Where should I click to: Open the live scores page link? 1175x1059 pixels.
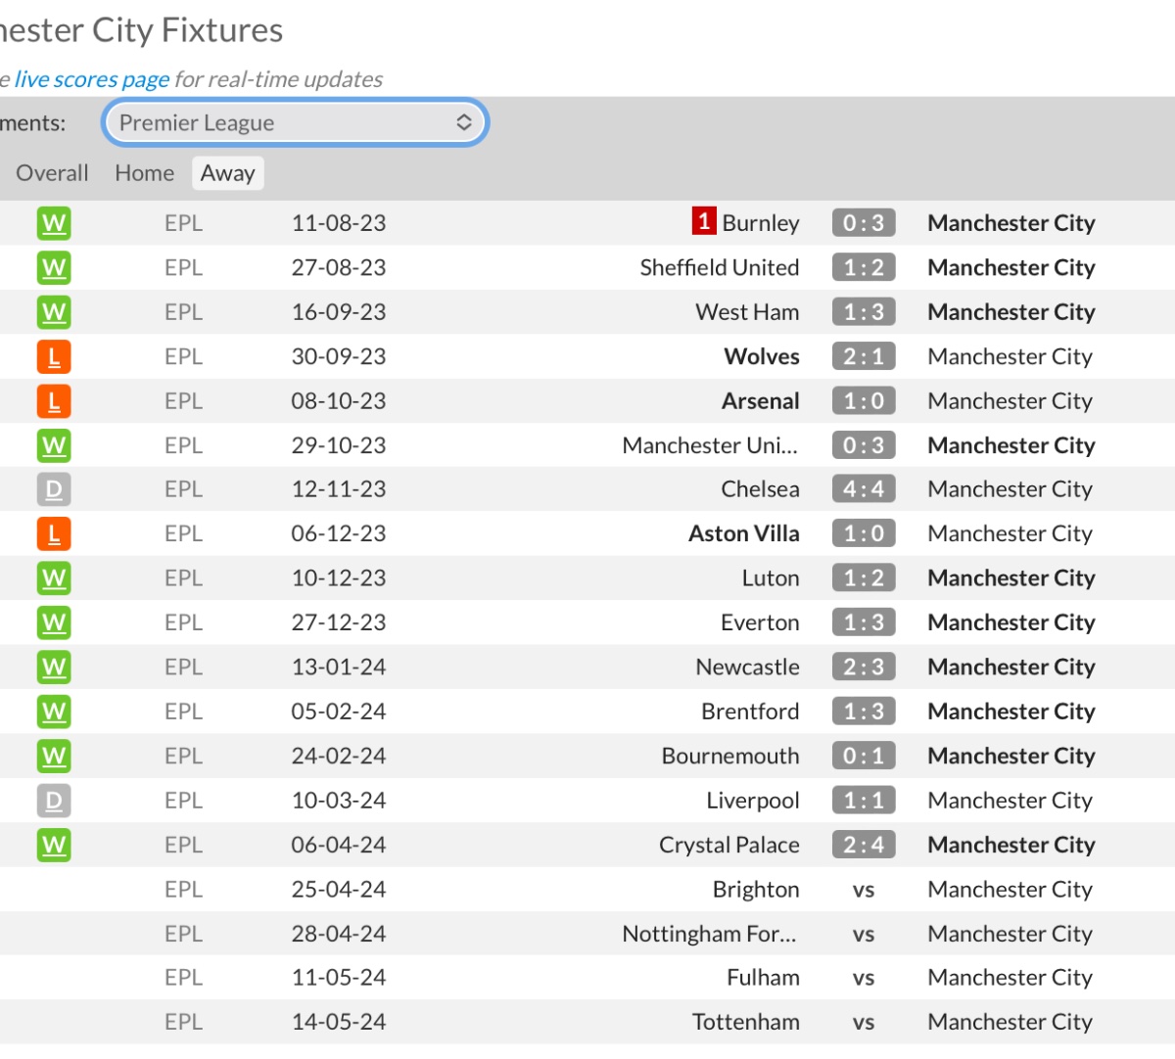(91, 79)
